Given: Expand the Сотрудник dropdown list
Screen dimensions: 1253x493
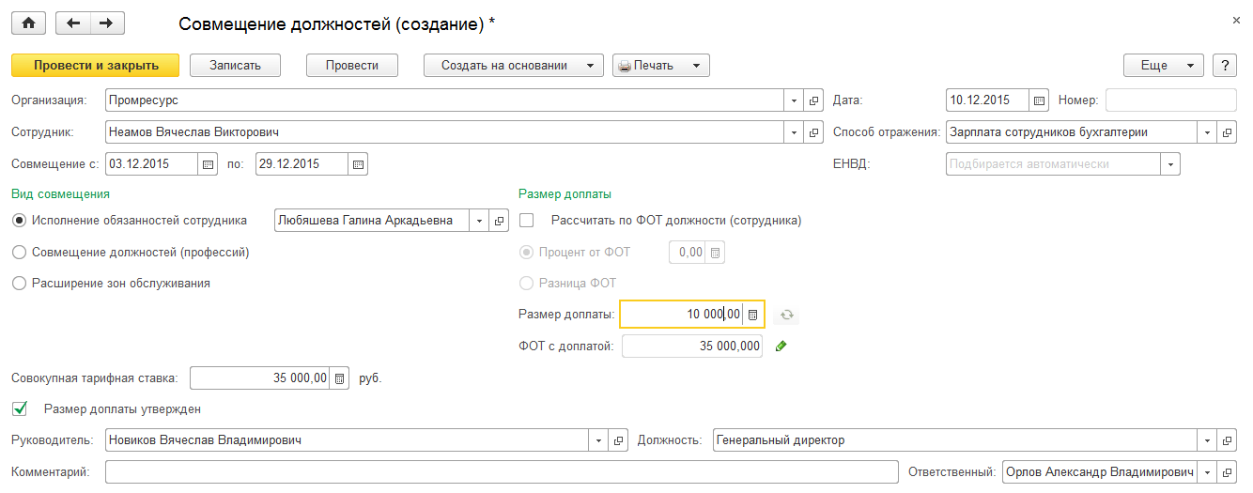Looking at the screenshot, I should click(x=794, y=132).
